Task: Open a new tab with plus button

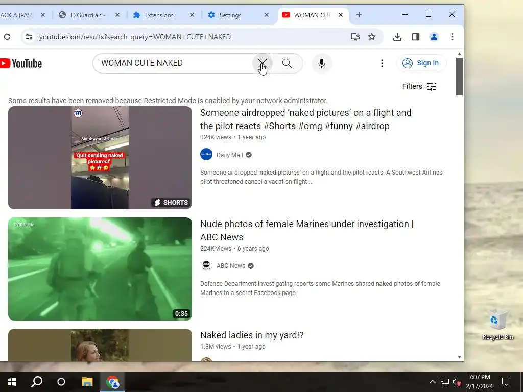Action: [359, 15]
